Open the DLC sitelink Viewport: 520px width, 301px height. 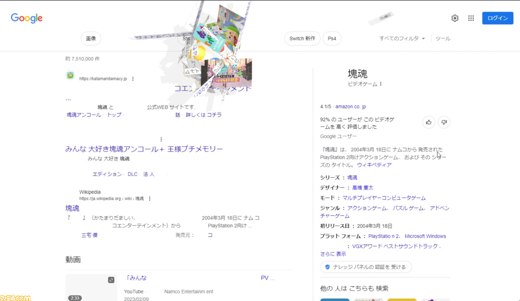click(x=132, y=174)
